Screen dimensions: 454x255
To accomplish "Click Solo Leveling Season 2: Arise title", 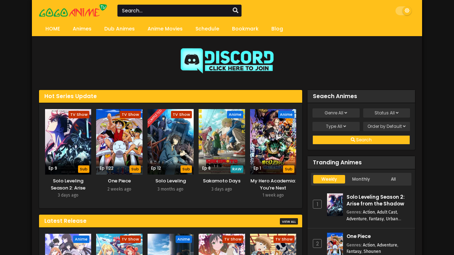I will click(68, 184).
